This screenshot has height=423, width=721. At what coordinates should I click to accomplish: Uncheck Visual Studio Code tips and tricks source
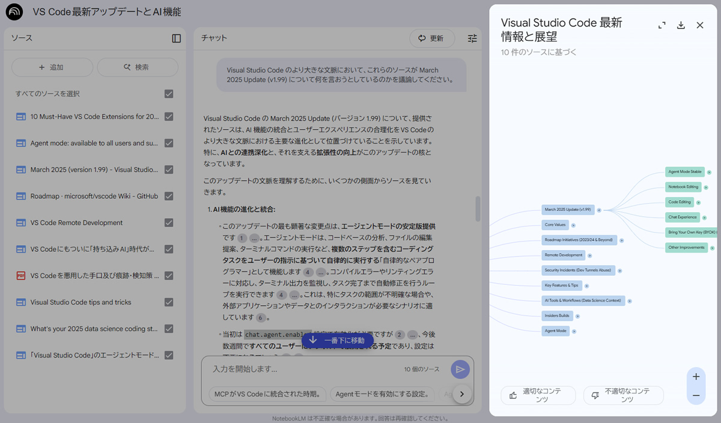click(169, 302)
